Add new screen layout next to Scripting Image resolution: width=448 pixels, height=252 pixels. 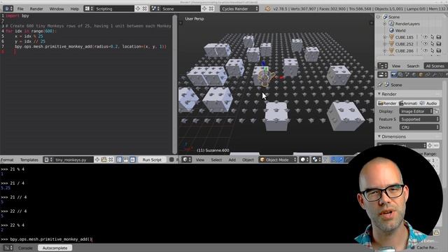coord(138,8)
